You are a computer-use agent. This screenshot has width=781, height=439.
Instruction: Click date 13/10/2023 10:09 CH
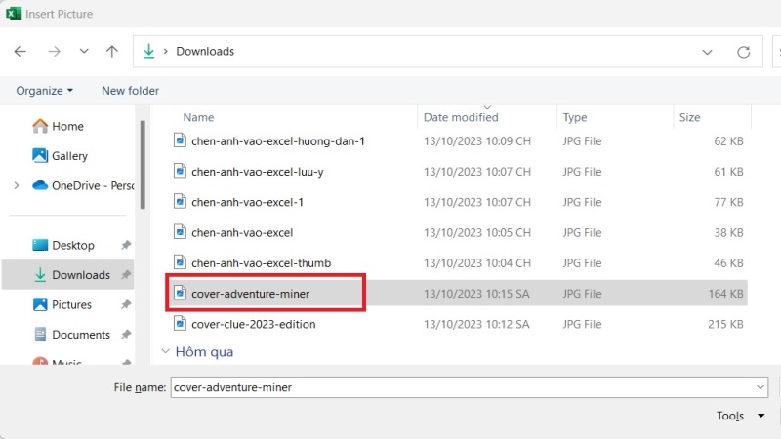(477, 141)
